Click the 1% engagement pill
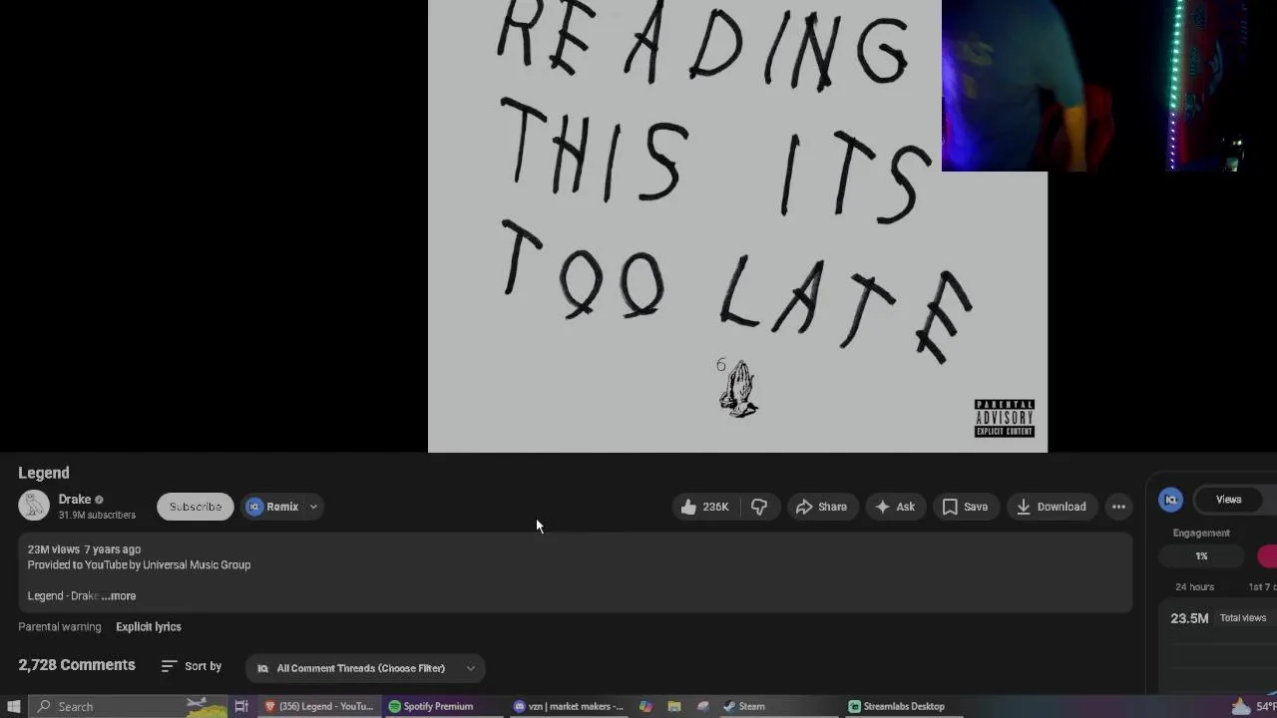The height and width of the screenshot is (718, 1277). [x=1202, y=555]
